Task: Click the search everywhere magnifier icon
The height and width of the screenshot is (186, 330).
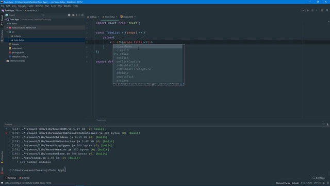Action: (327, 10)
